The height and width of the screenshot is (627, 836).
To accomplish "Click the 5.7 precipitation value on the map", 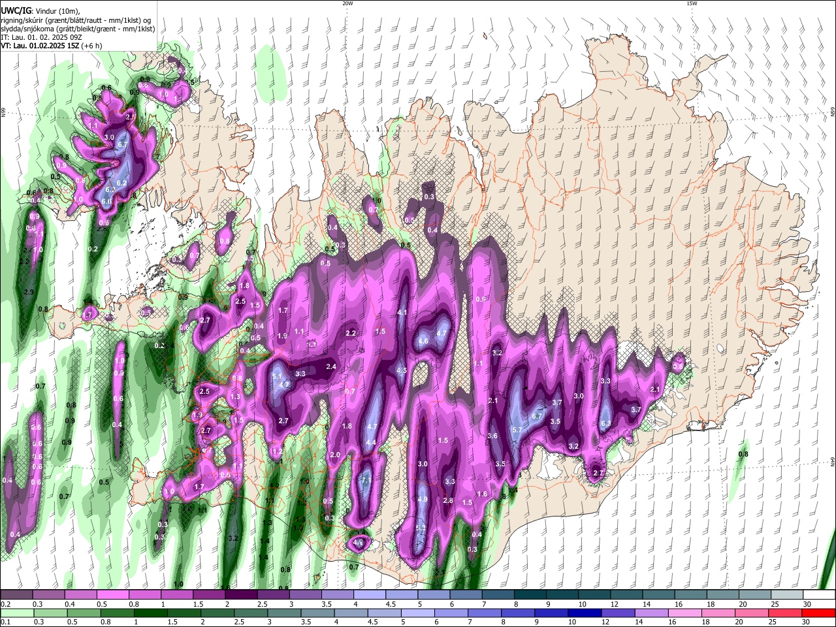I will click(517, 430).
